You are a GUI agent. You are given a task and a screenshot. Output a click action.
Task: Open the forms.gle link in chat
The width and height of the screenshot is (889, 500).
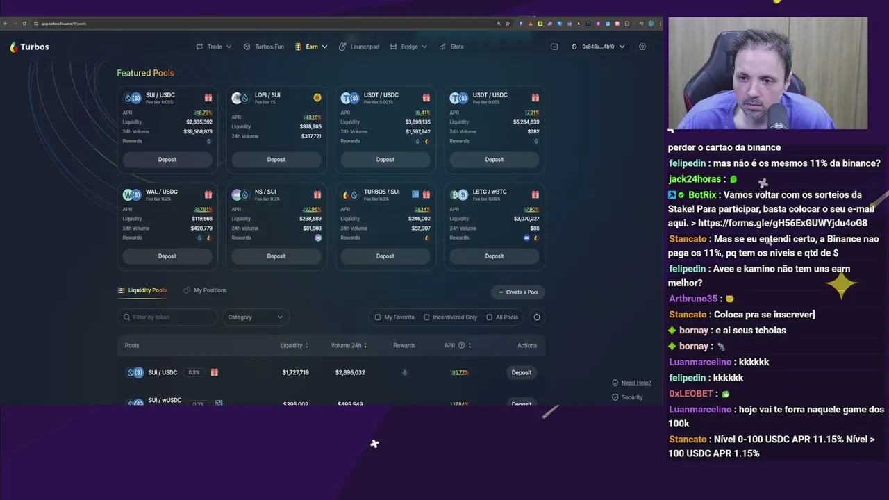(783, 223)
